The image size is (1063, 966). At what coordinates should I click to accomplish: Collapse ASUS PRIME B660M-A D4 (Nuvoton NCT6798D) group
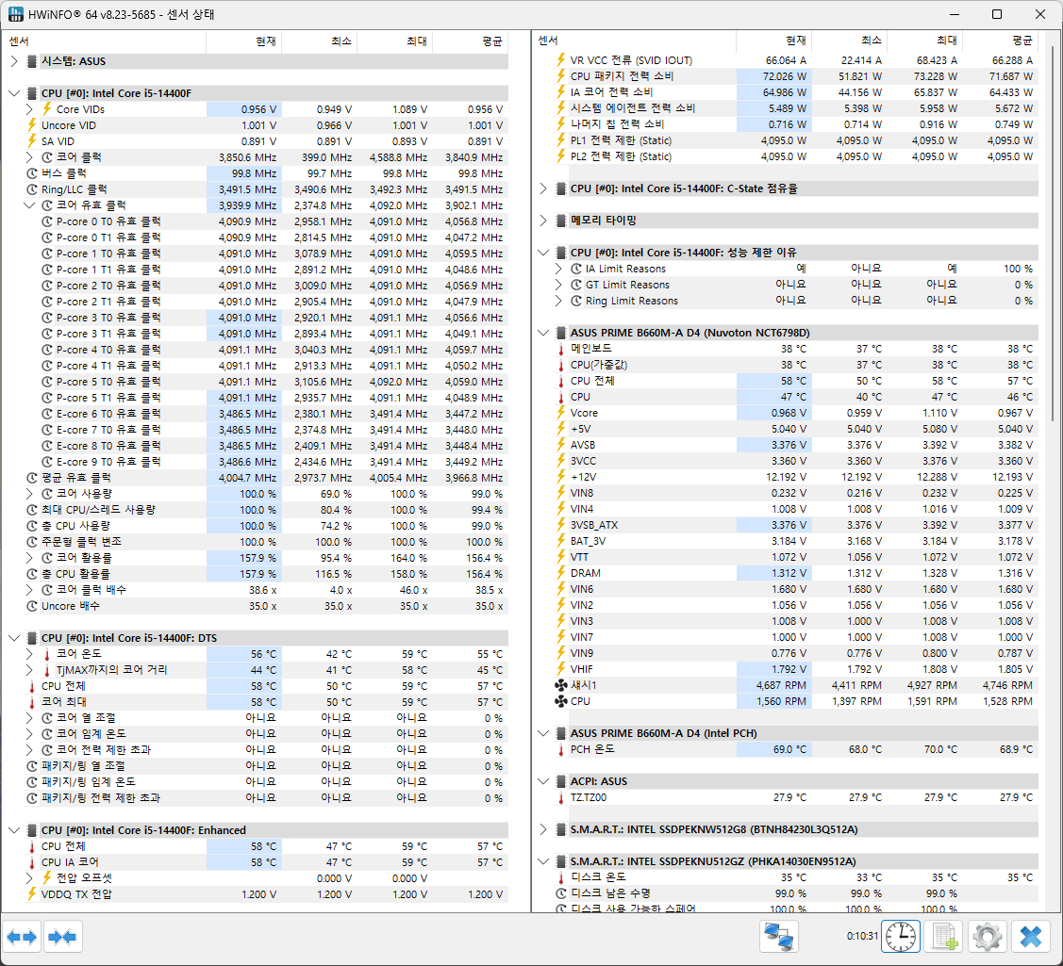click(543, 333)
